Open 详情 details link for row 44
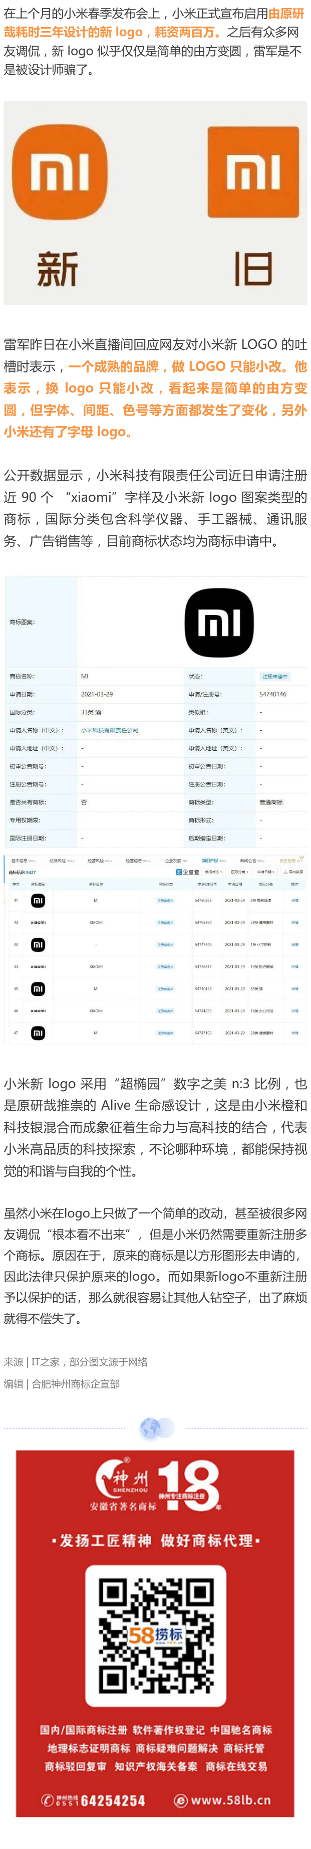 point(294,967)
